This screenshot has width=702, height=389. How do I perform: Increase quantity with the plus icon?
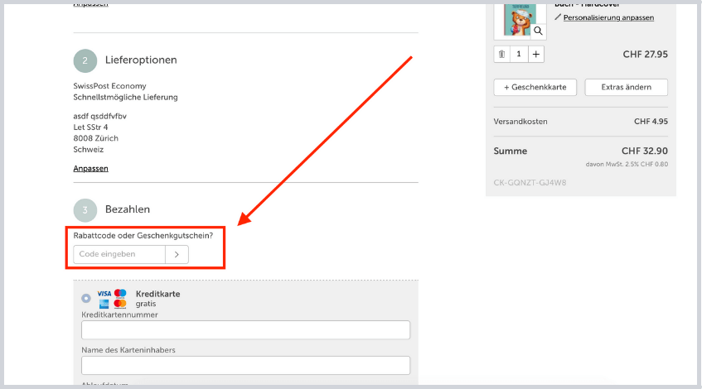pos(536,54)
